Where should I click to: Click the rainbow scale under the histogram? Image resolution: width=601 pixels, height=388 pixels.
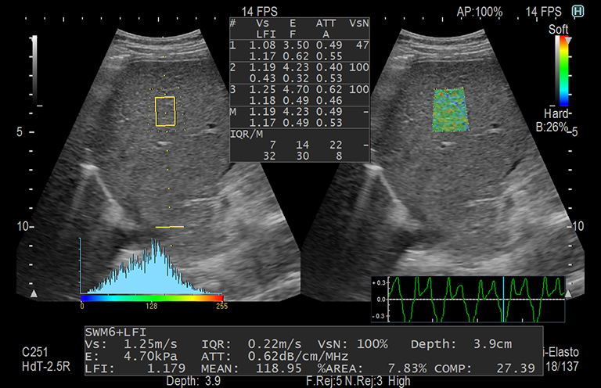point(152,298)
